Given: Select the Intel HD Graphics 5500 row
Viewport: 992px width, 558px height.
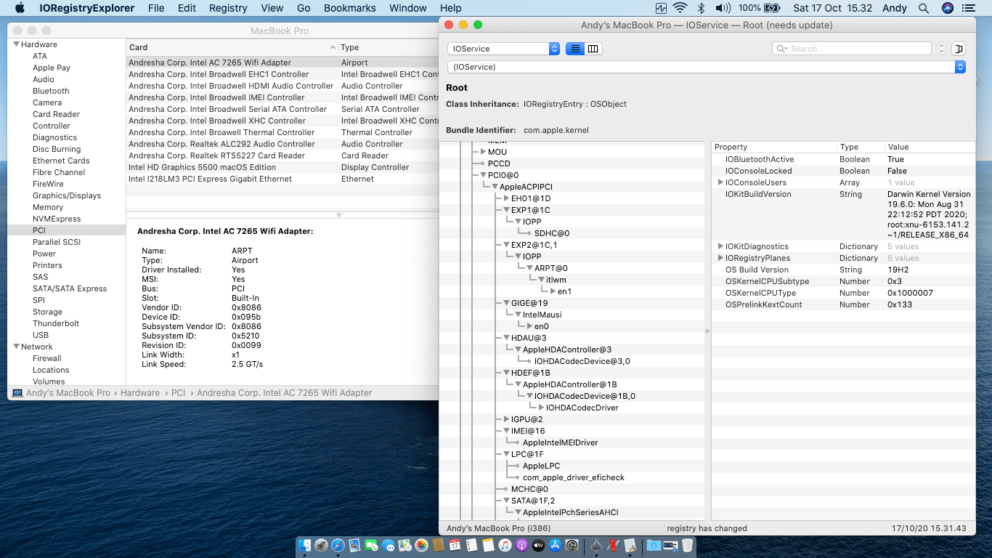Looking at the screenshot, I should (x=282, y=167).
